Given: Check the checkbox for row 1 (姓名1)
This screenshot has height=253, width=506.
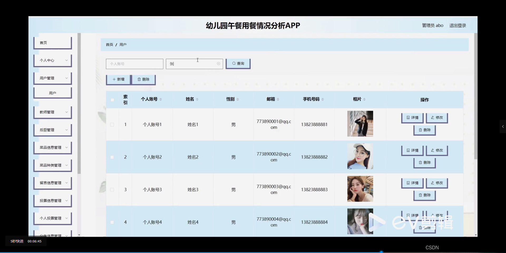Looking at the screenshot, I should (x=112, y=124).
